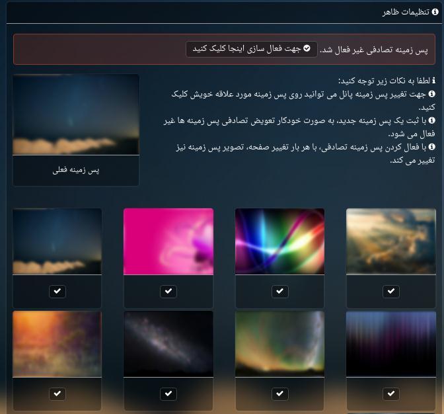Click the info icon beside لطفا به نکات

tap(433, 81)
